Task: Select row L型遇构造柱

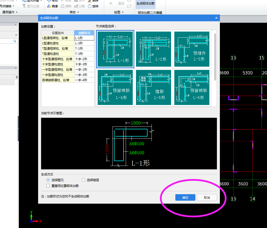Action: [x=58, y=43]
